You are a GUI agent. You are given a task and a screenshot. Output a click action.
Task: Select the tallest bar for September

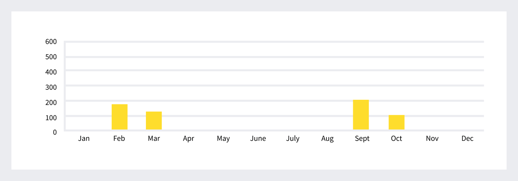pyautogui.click(x=361, y=115)
